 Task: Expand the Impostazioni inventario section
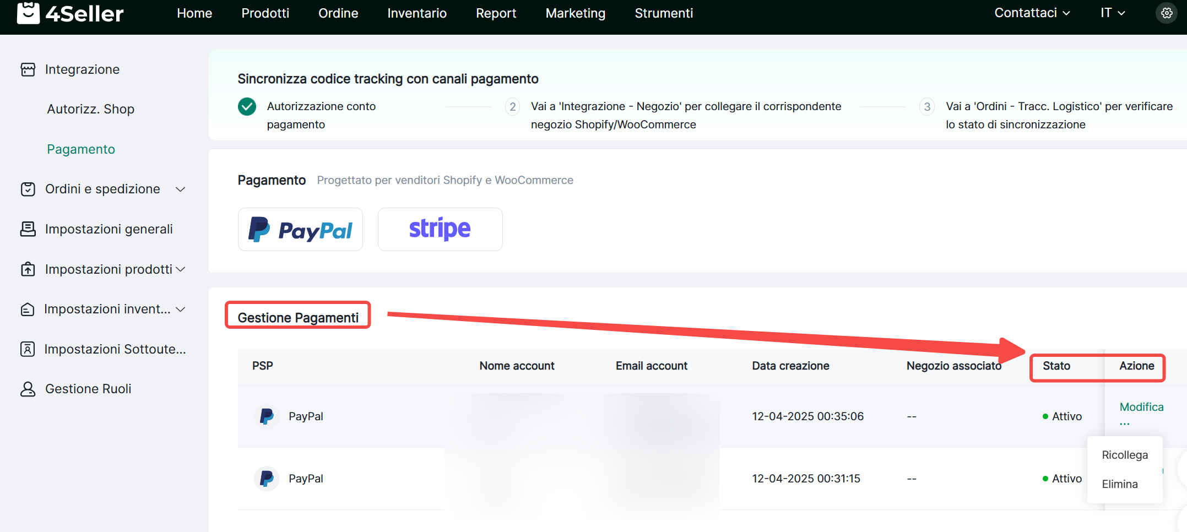click(x=180, y=310)
